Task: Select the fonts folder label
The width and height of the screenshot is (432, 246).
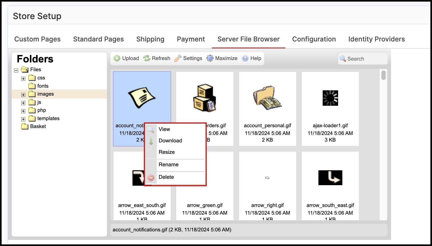Action: (x=43, y=86)
